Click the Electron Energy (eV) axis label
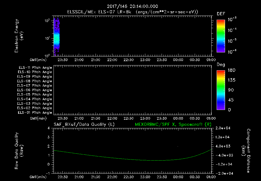Viewport: 261px width, 181px height. [x=19, y=36]
